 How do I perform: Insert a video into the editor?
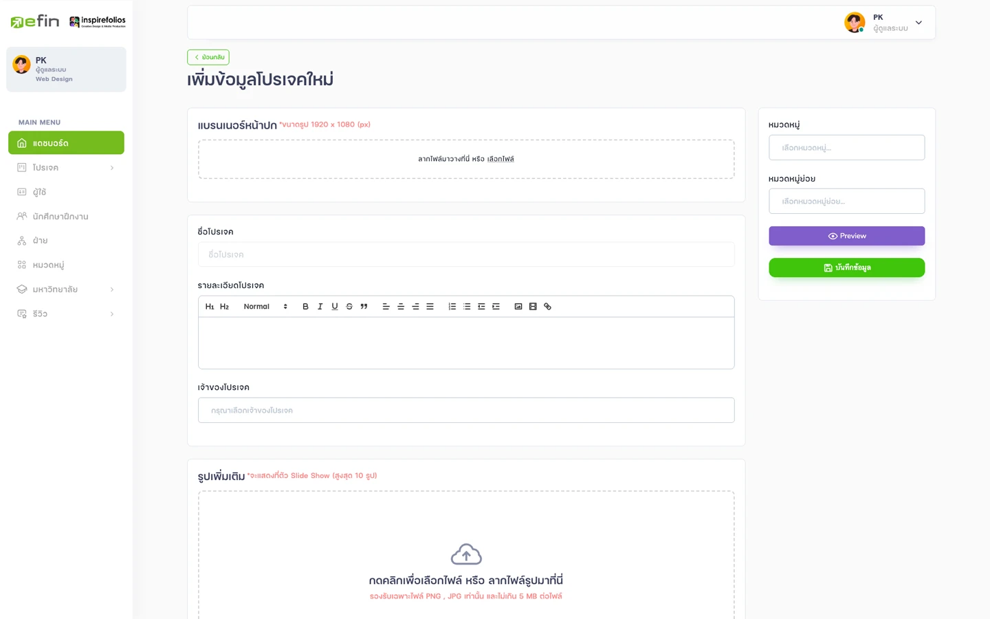click(533, 307)
